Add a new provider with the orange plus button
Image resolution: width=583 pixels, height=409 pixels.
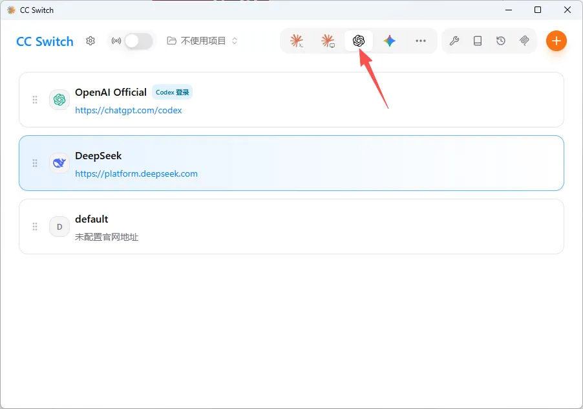[556, 41]
